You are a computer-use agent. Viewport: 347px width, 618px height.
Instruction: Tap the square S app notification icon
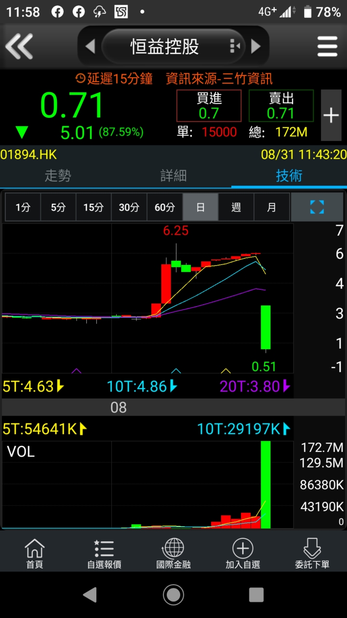121,12
